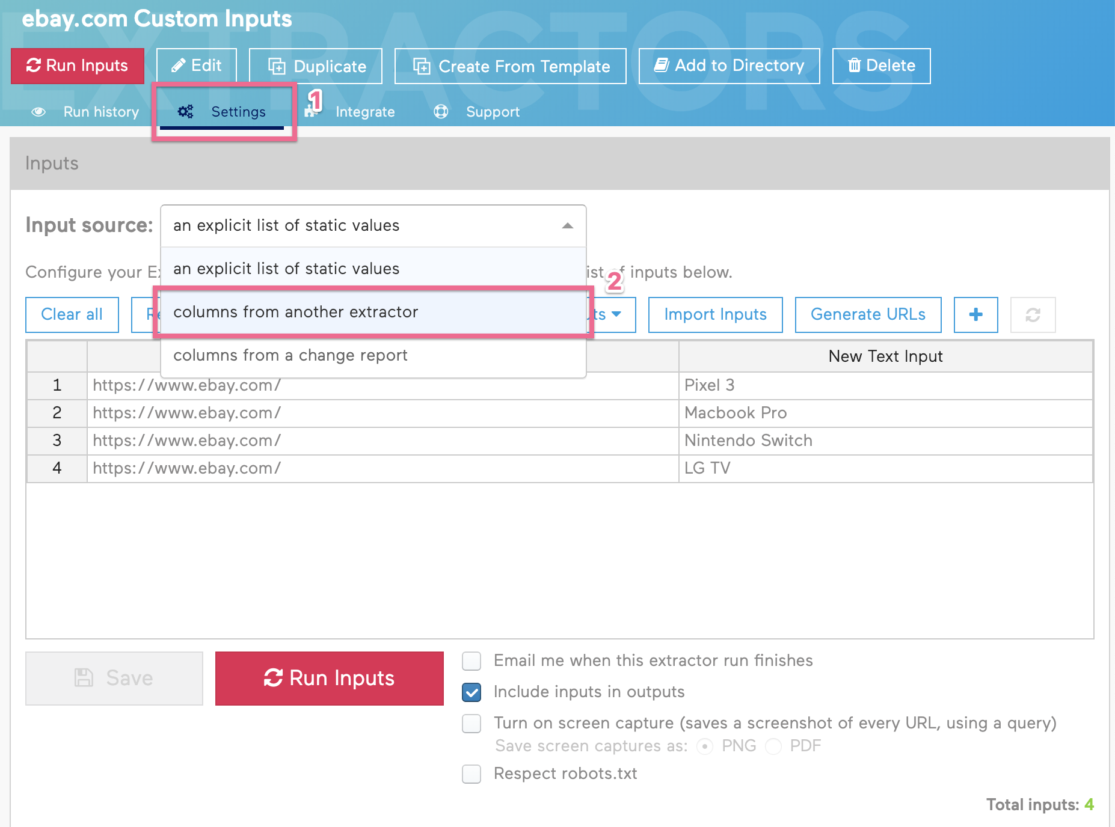Click the Duplicate extractor icon
Screen dimensions: 1115x827
(x=278, y=66)
